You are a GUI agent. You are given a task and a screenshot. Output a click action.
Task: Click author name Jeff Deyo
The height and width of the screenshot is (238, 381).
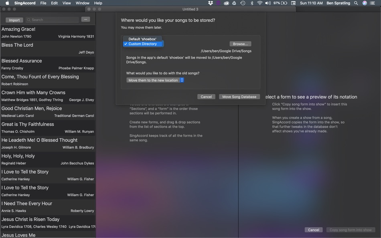[x=86, y=52]
